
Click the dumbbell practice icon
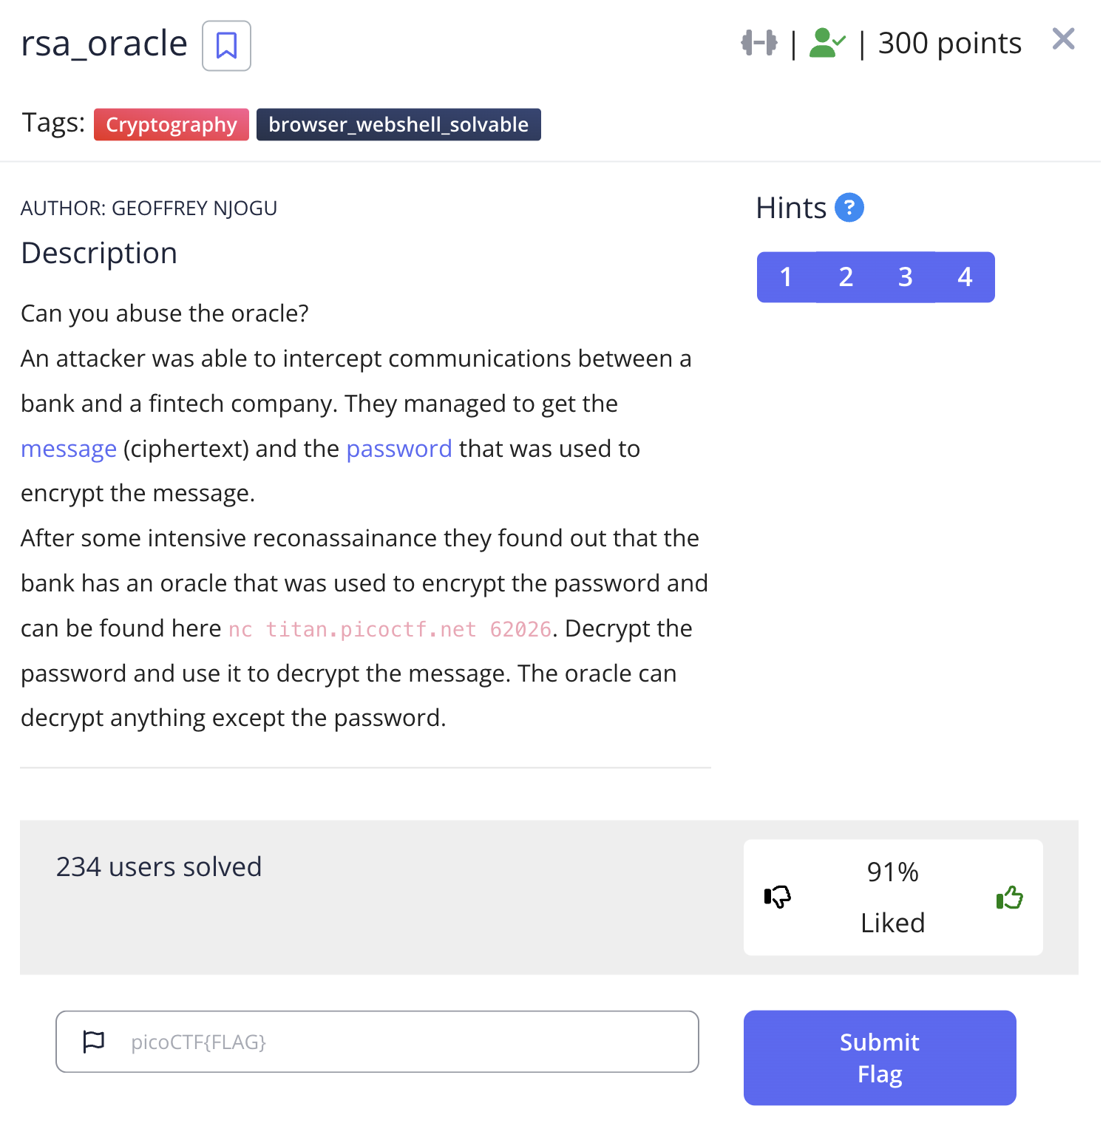tap(759, 43)
